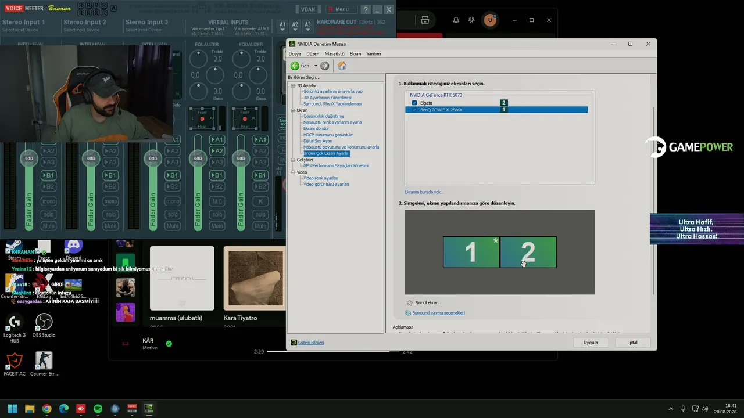Launch OBS Studio from the desktop

pos(44,326)
